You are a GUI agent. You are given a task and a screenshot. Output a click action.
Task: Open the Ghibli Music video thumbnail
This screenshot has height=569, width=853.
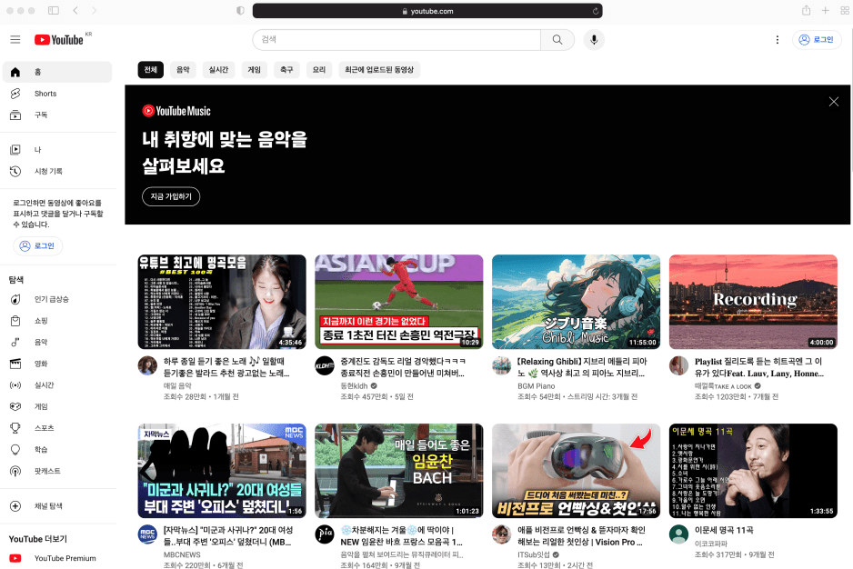[x=577, y=302]
